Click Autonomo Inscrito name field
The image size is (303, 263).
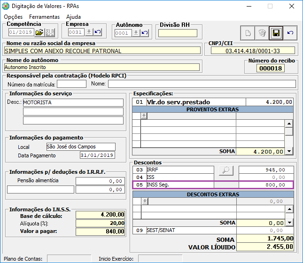pos(101,67)
